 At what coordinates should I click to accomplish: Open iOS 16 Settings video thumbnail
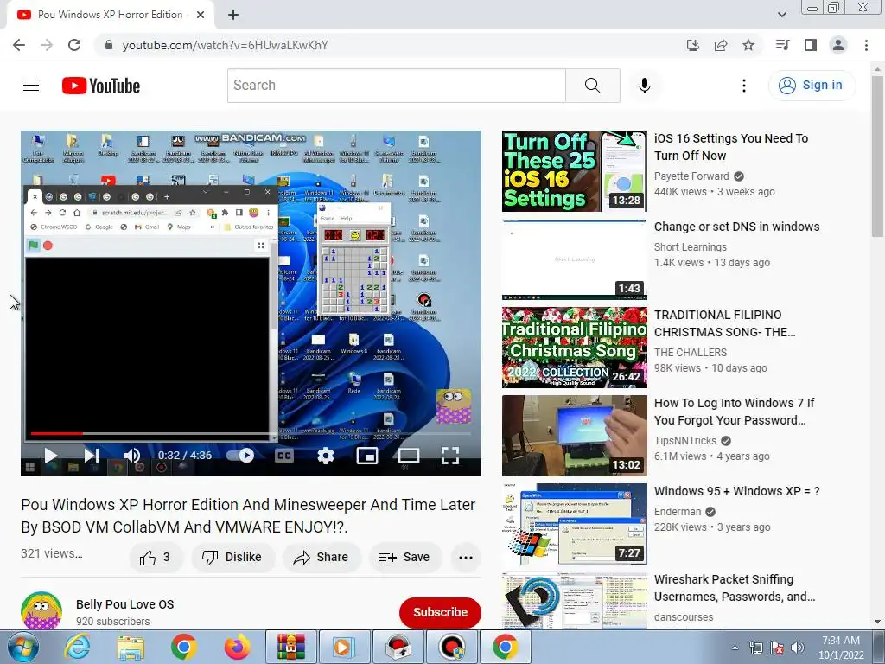(x=575, y=171)
